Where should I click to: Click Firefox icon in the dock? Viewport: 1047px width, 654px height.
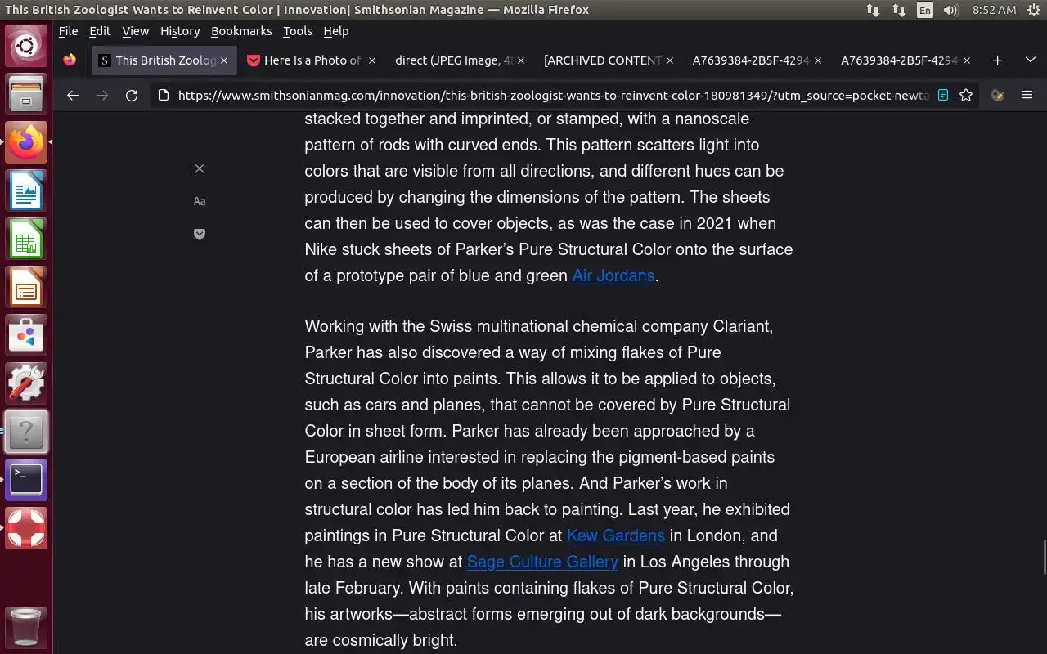(x=26, y=142)
